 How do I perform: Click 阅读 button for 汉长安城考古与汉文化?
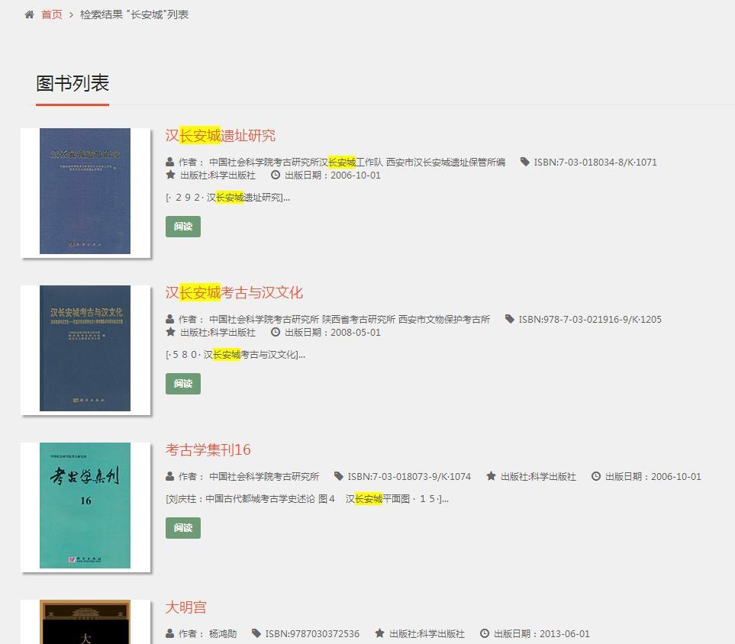tap(183, 383)
